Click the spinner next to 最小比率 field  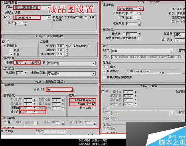click(35, 100)
